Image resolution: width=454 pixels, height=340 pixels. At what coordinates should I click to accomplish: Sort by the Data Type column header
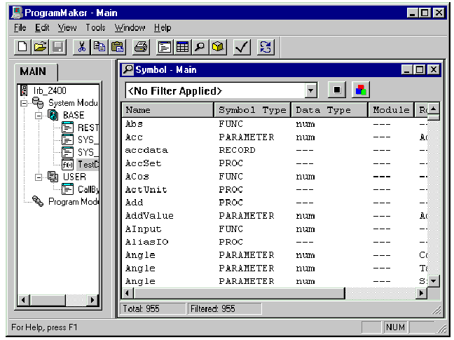point(329,110)
